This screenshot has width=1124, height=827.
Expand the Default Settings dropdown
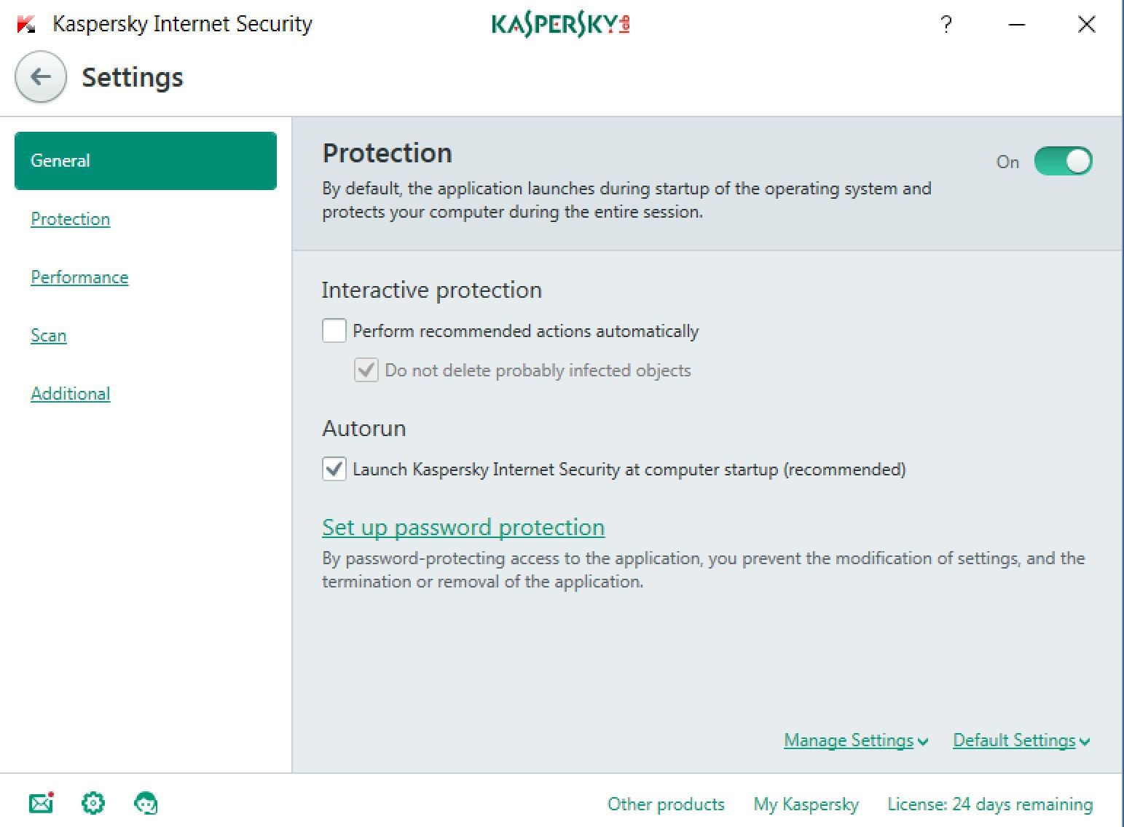click(x=1021, y=740)
